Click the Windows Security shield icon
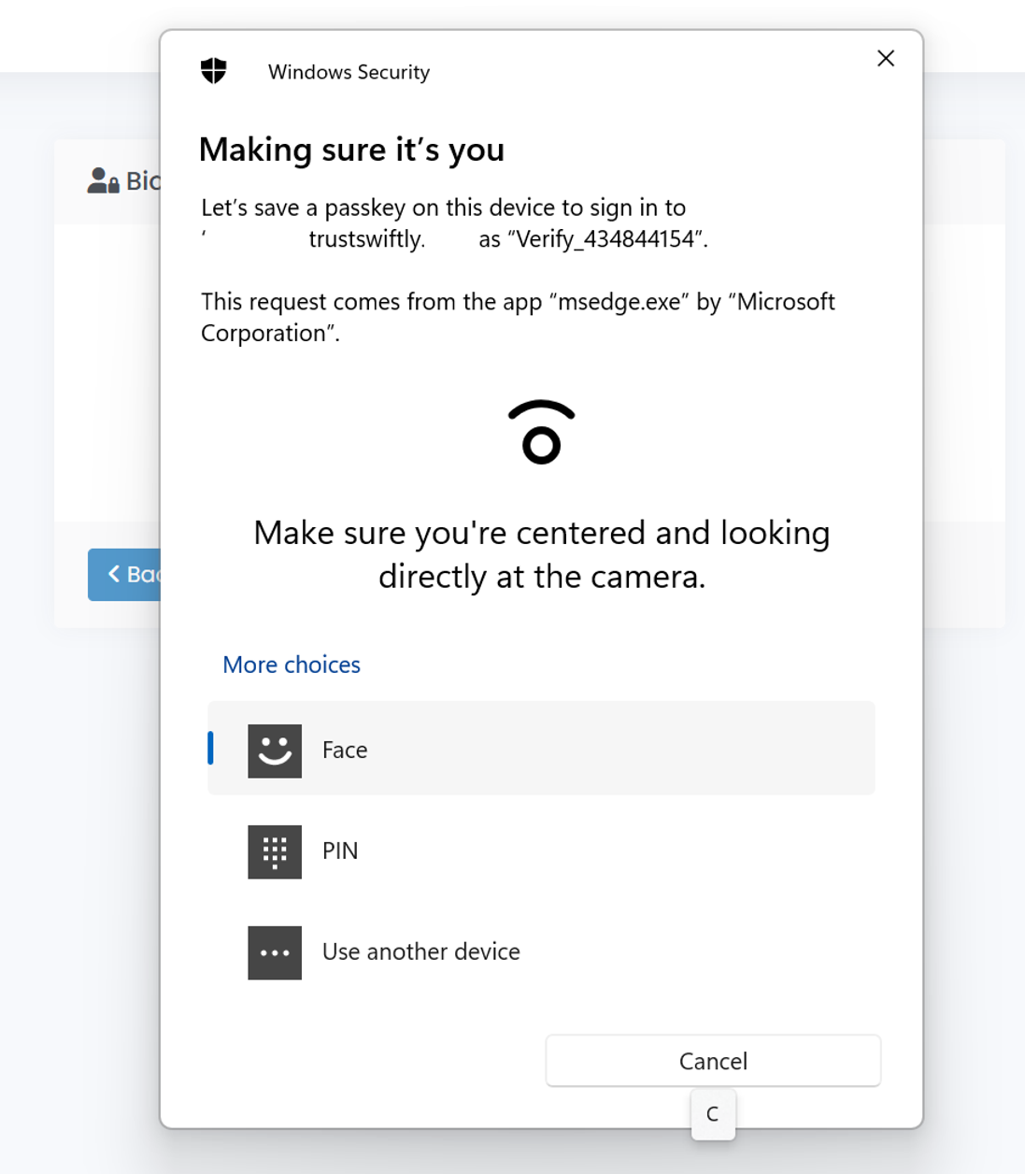Image resolution: width=1025 pixels, height=1174 pixels. pos(214,71)
